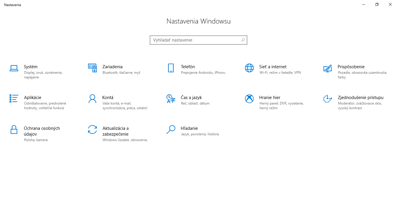The height and width of the screenshot is (223, 397).
Task: Click text 'Jazyk, povolenia, história'
Action: coord(200,134)
